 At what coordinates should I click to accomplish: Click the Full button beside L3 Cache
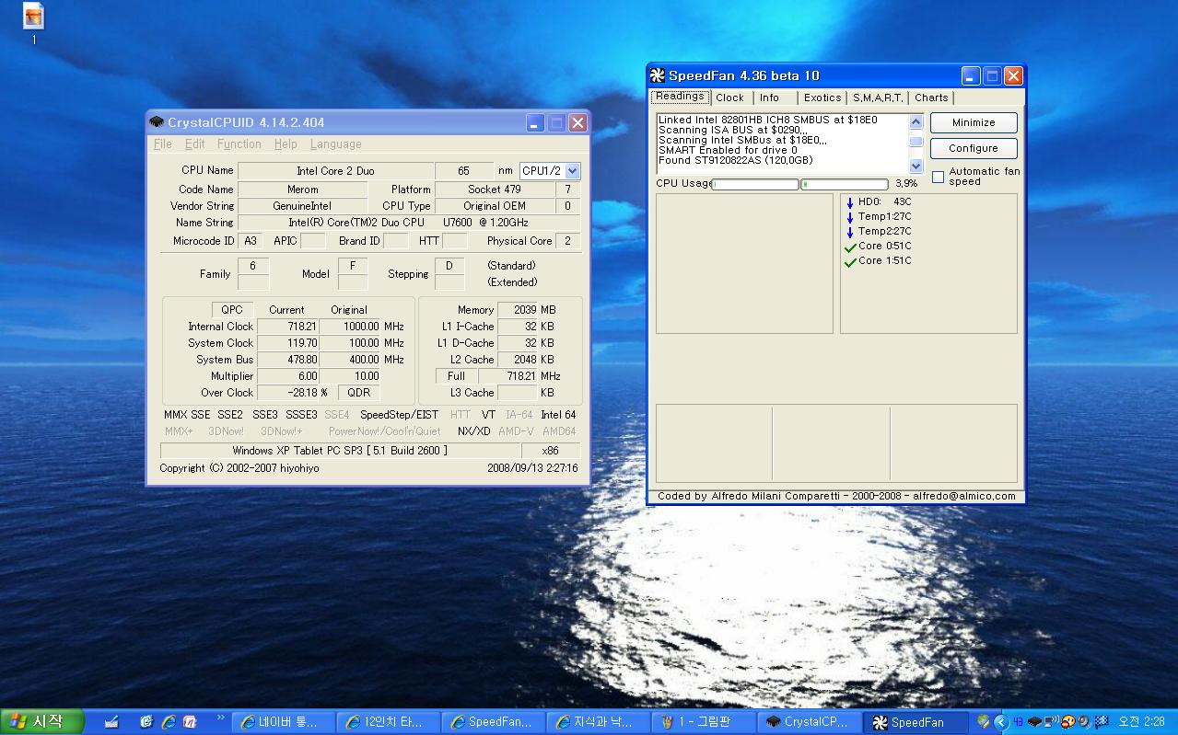pyautogui.click(x=457, y=376)
